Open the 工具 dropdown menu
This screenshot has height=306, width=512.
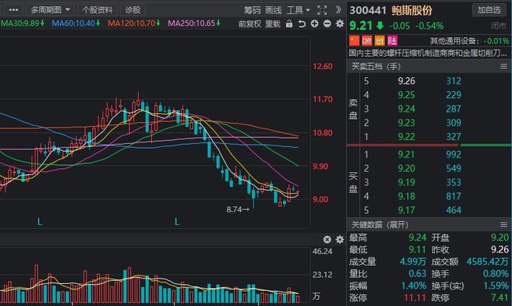(x=298, y=10)
